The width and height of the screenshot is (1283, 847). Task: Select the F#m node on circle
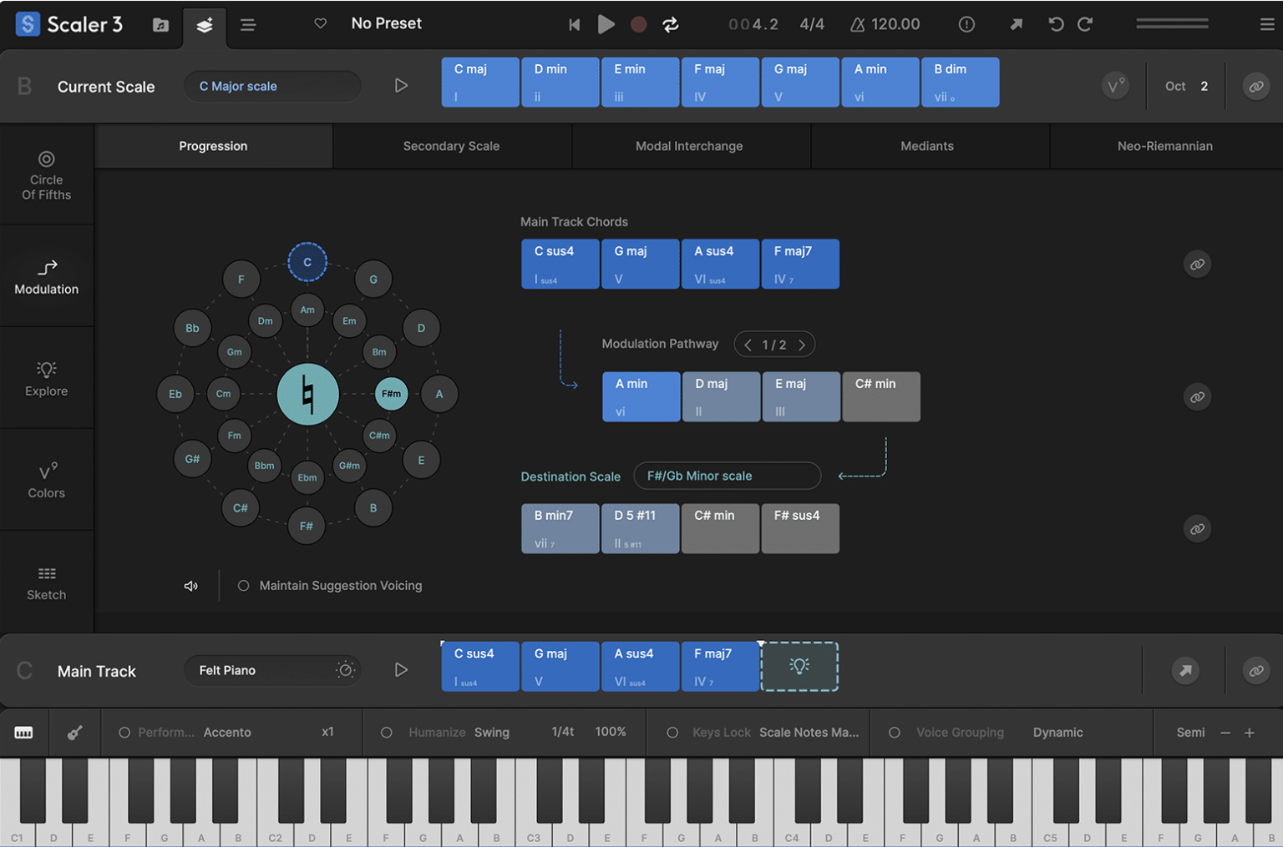(x=391, y=394)
